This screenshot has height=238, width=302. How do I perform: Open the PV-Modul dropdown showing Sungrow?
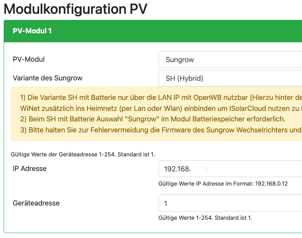[230, 60]
